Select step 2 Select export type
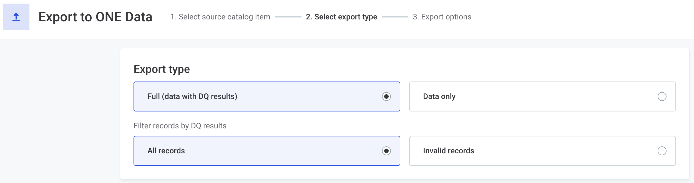Viewport: 694px width, 183px height. coord(341,17)
